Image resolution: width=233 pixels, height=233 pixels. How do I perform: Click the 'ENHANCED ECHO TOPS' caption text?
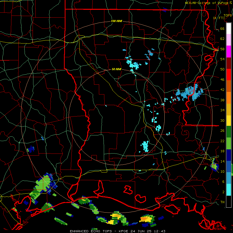click(x=91, y=231)
